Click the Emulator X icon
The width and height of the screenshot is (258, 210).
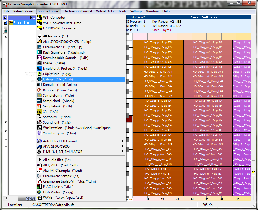(x=39, y=69)
